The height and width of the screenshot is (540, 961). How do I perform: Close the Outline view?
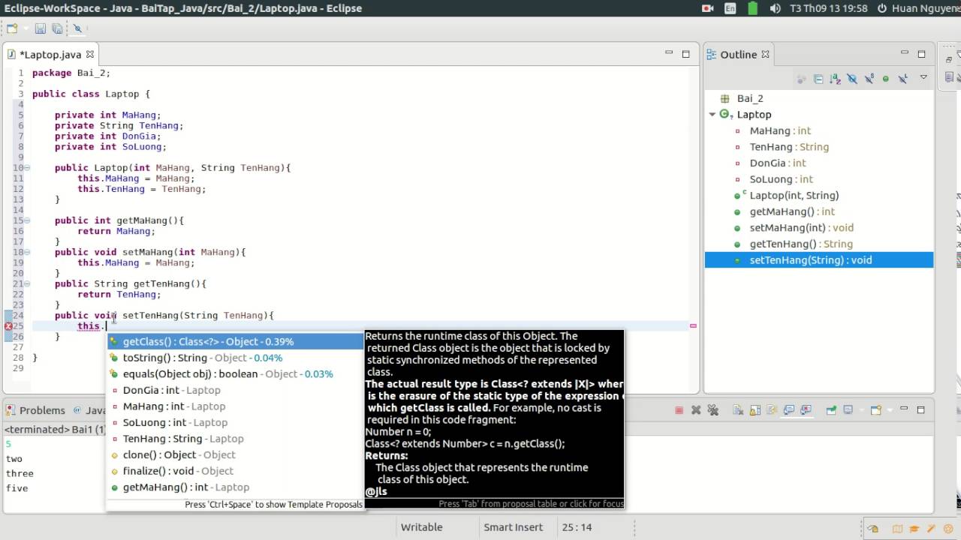pyautogui.click(x=766, y=54)
